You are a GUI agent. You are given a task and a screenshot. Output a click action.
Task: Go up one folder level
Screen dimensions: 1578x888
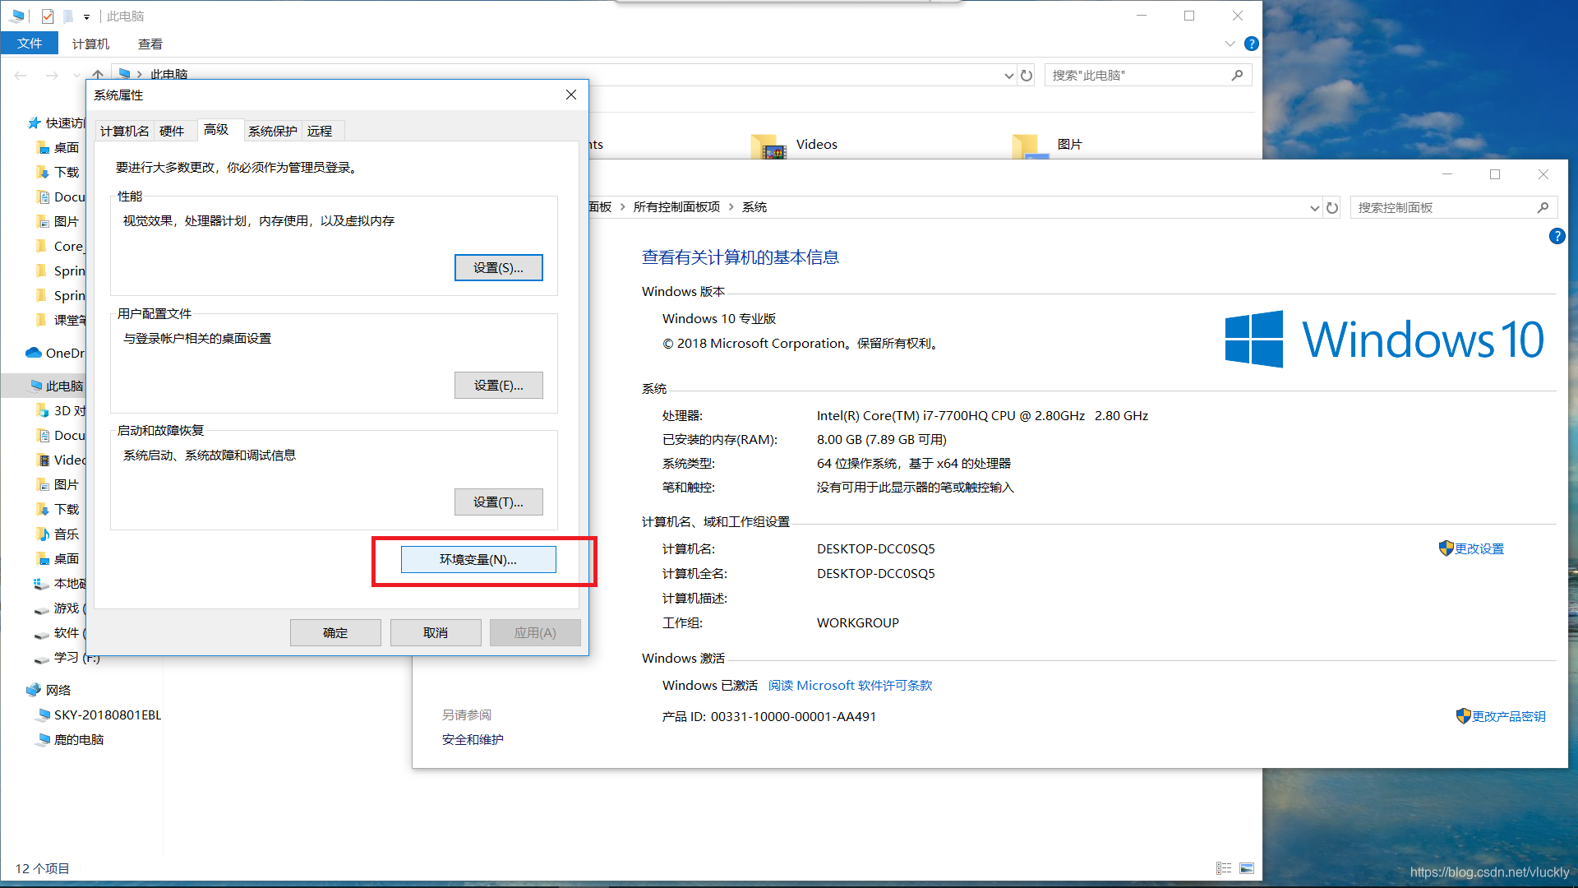[x=98, y=76]
